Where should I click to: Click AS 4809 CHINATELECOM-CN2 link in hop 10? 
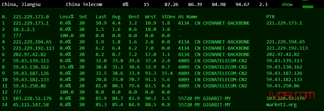tap(213, 80)
